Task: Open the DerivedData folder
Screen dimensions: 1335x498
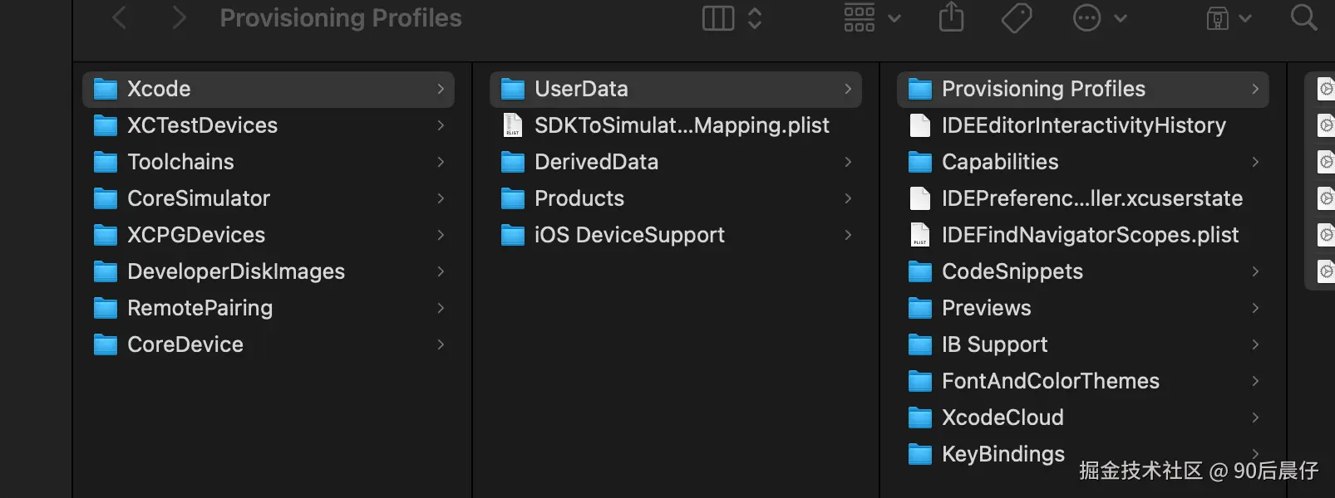Action: click(596, 162)
